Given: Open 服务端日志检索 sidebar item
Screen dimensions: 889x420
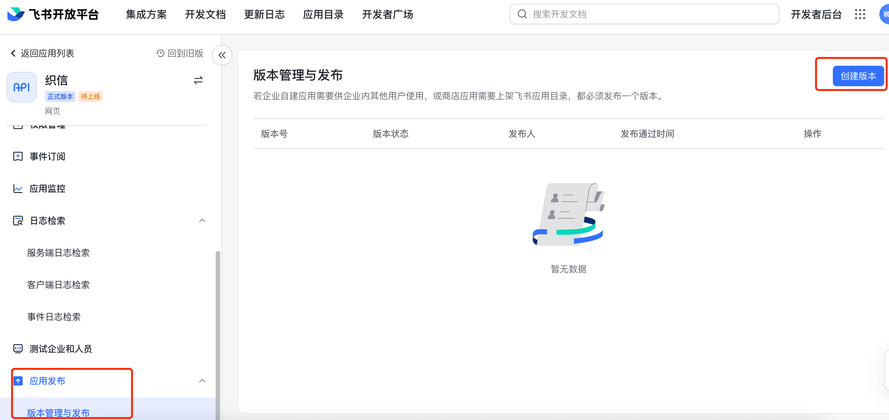Looking at the screenshot, I should [x=58, y=253].
